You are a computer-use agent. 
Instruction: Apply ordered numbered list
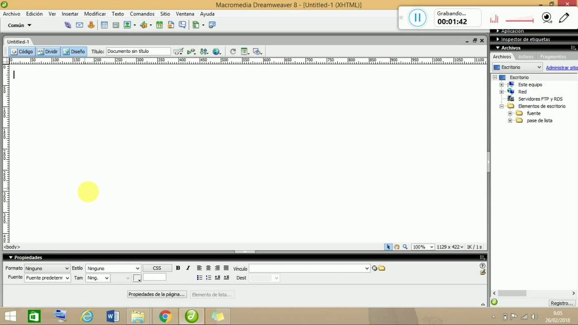pos(208,278)
